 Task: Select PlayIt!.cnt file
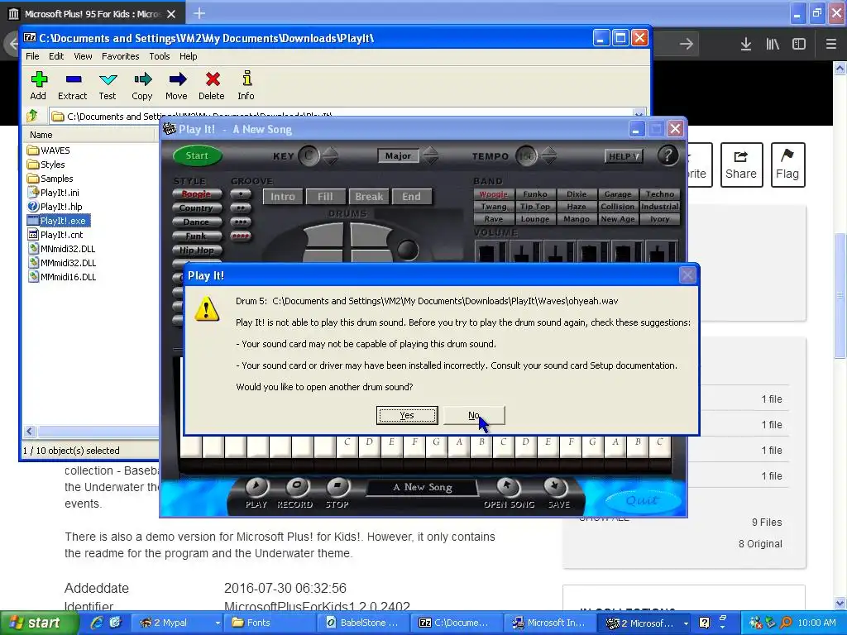pos(55,234)
